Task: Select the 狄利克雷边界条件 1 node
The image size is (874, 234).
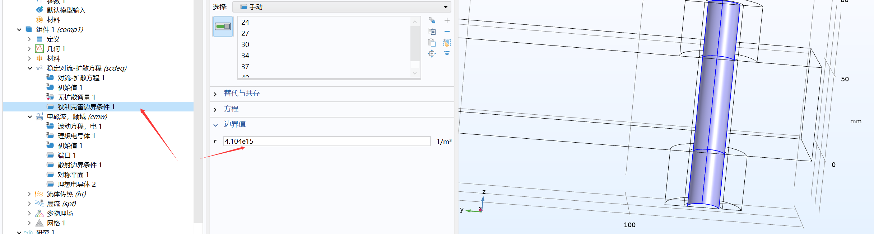Action: pos(86,107)
